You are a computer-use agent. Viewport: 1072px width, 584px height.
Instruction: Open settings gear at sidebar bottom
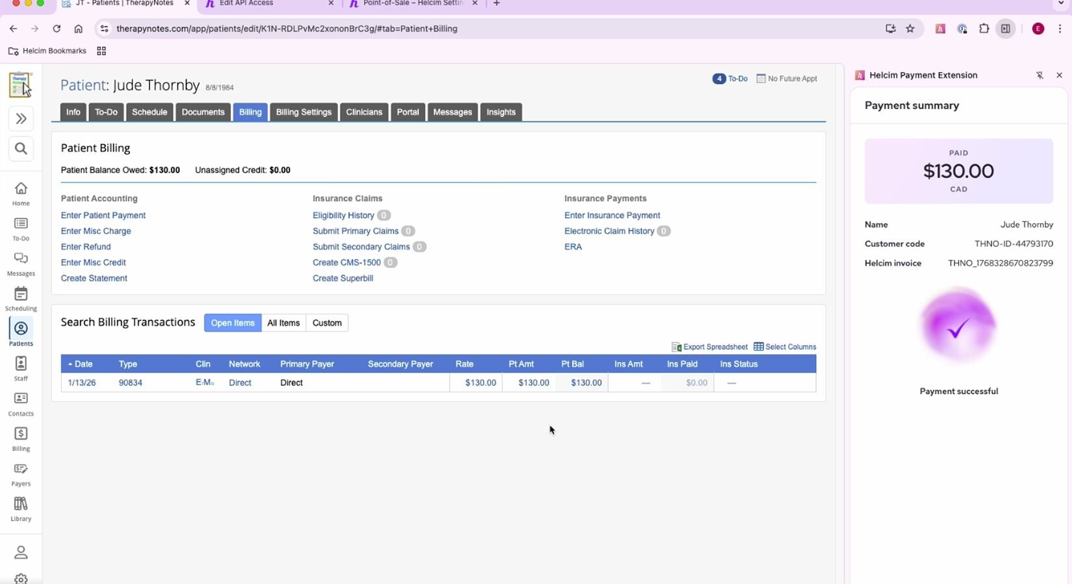(21, 579)
